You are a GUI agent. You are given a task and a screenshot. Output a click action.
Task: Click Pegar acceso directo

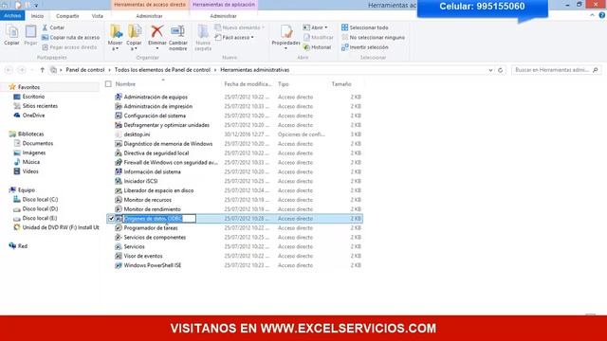[69, 47]
